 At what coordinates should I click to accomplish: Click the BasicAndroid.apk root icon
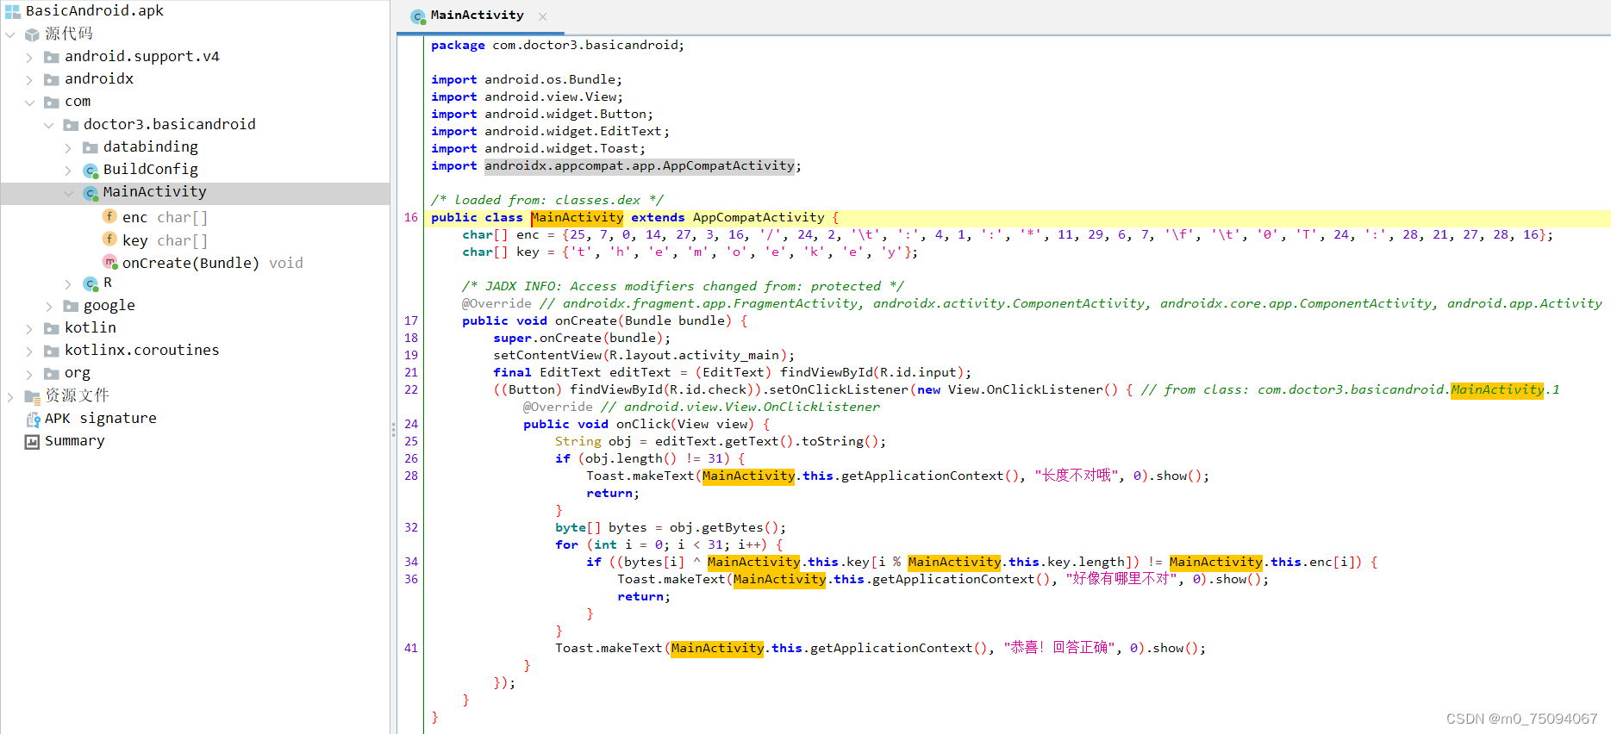tap(12, 11)
